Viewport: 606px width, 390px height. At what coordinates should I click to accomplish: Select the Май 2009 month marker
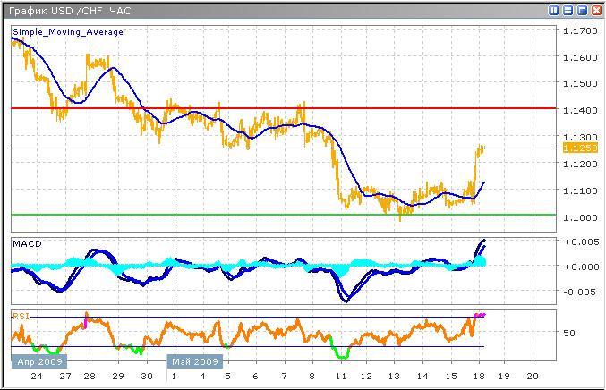(196, 362)
